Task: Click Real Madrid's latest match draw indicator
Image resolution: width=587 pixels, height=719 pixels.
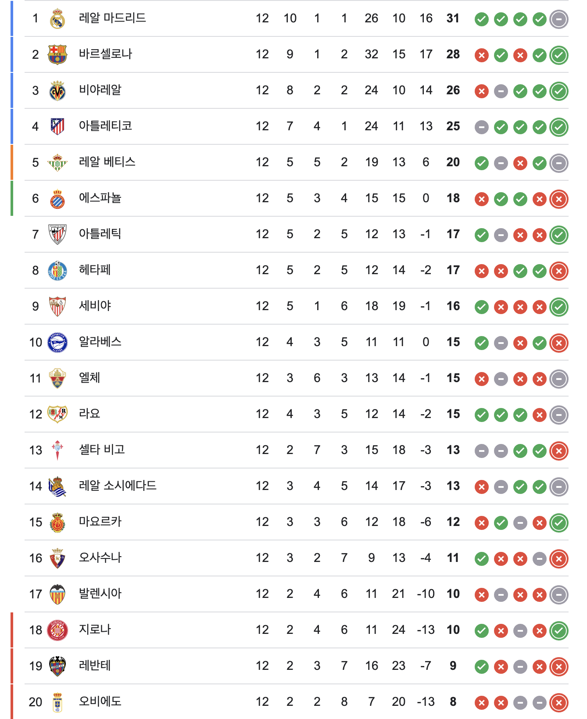Action: tap(559, 19)
